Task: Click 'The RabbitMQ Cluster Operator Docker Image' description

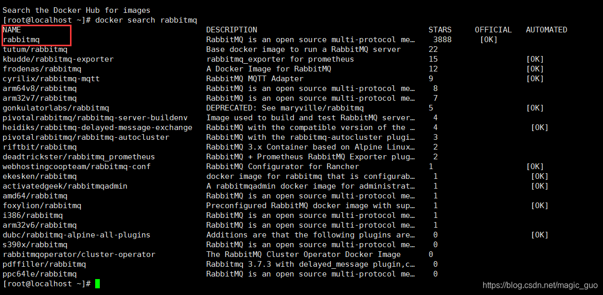Action: pos(304,254)
